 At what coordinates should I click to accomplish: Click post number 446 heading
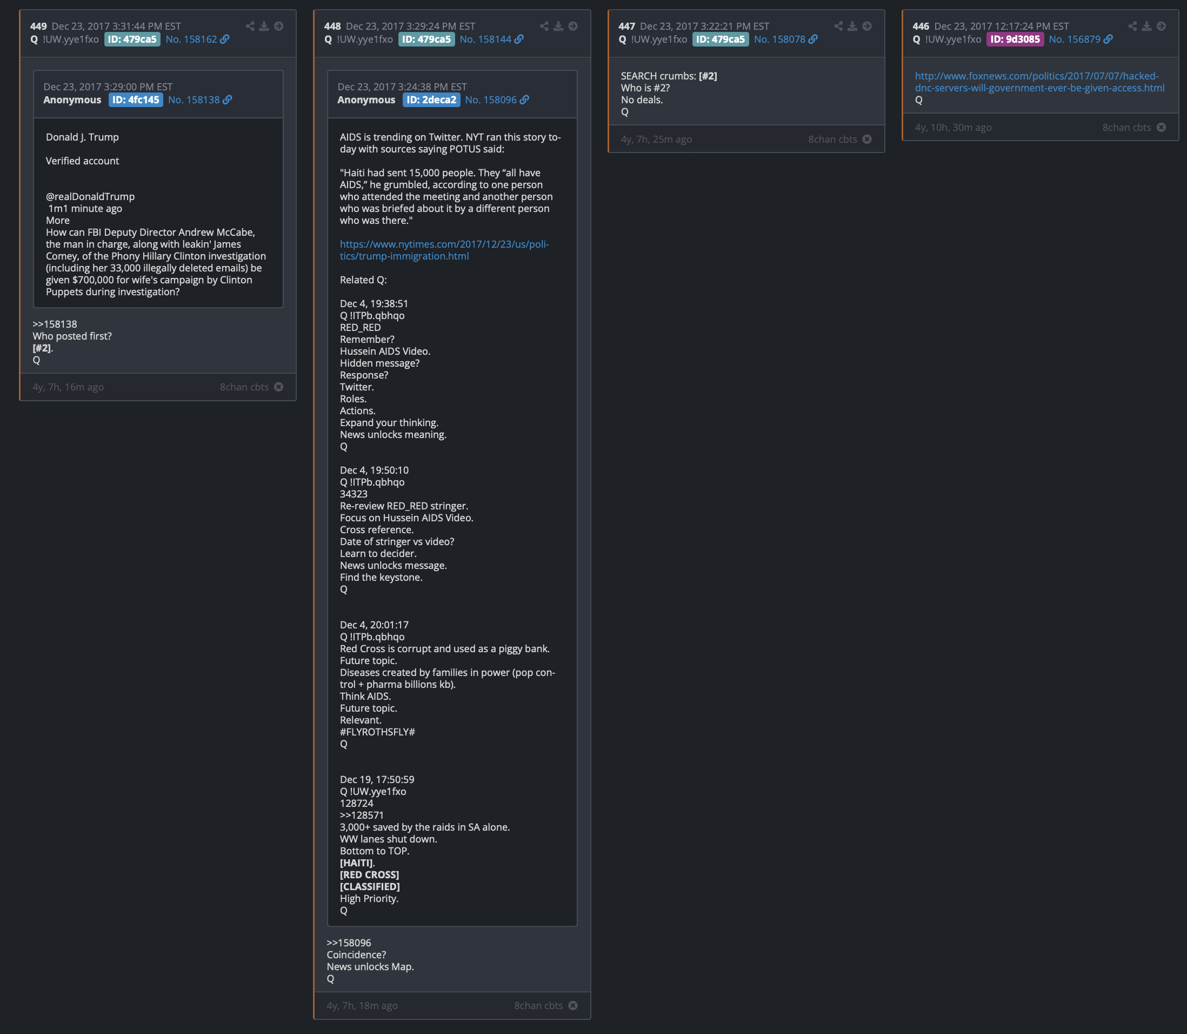(x=921, y=26)
